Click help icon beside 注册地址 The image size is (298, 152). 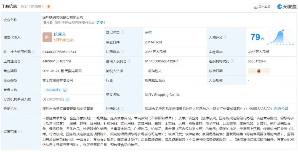click(x=123, y=109)
